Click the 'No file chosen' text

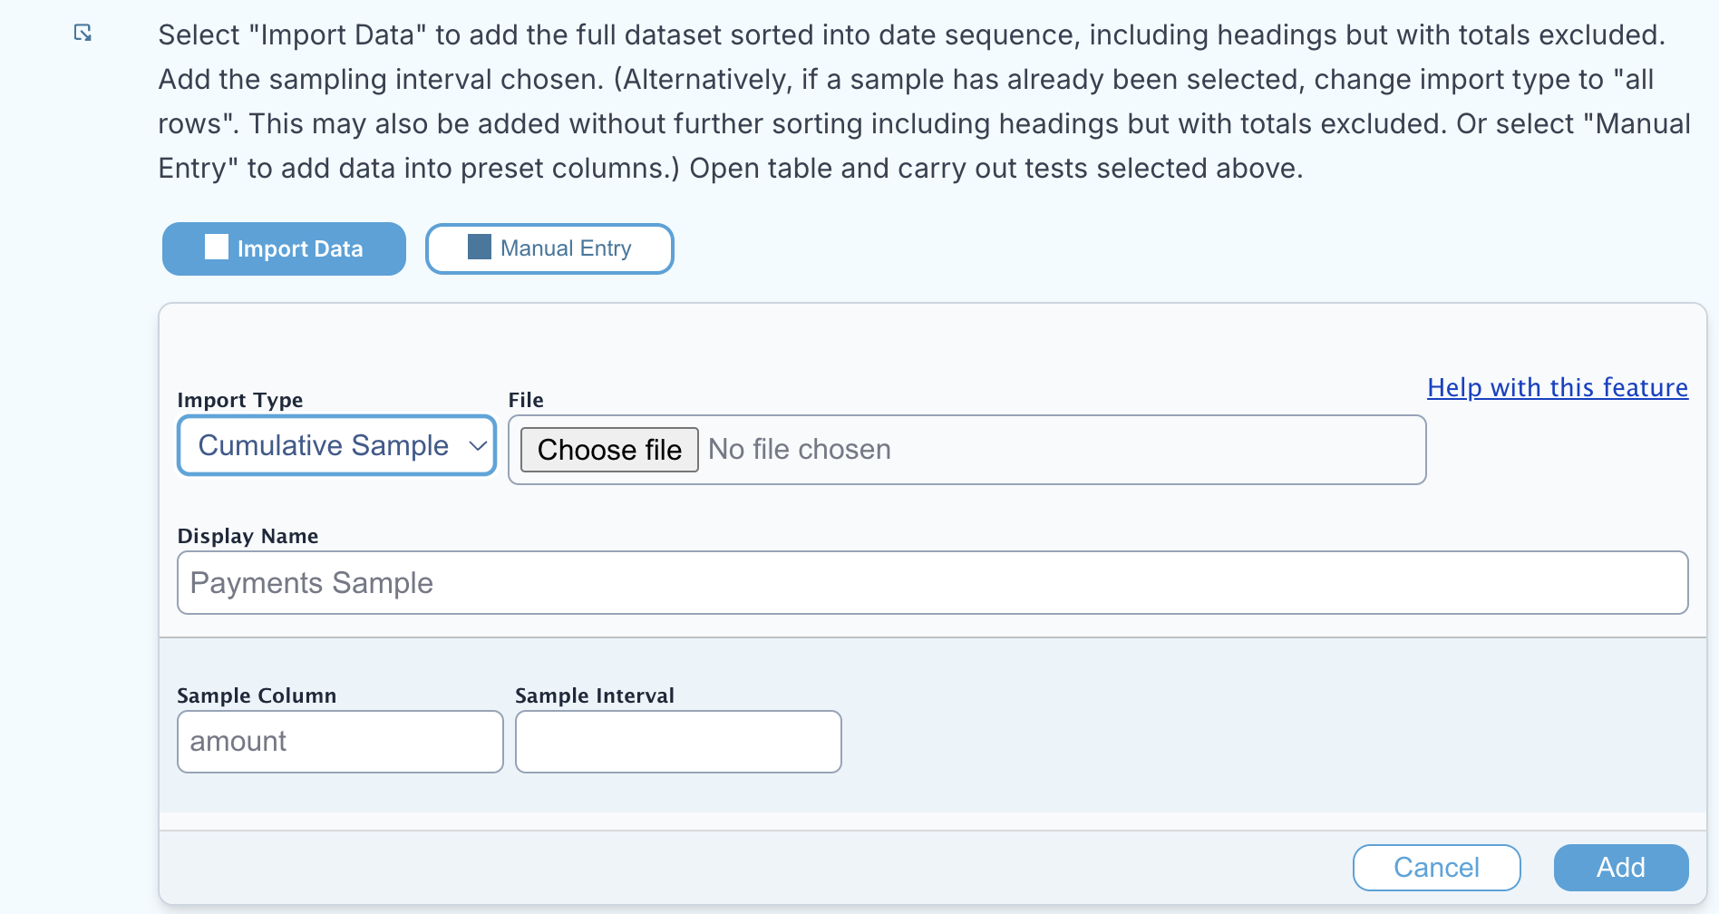(799, 450)
